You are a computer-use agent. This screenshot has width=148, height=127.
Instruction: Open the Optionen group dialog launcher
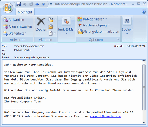[x=118, y=39]
